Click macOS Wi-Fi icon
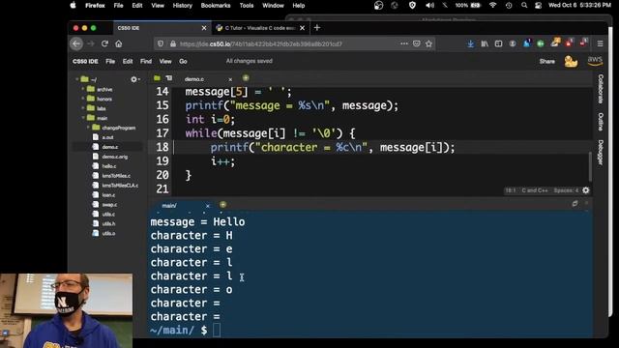 492,6
